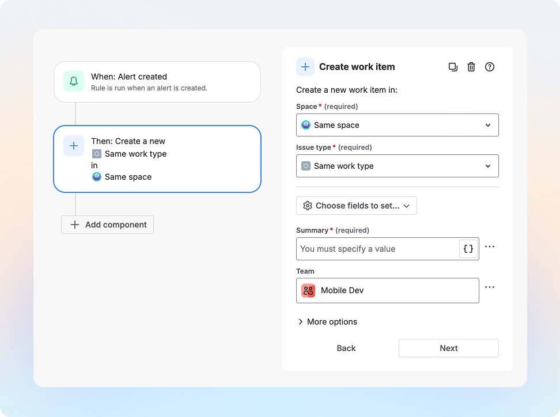Open more actions for Summary field
560x417 pixels.
[x=490, y=247]
